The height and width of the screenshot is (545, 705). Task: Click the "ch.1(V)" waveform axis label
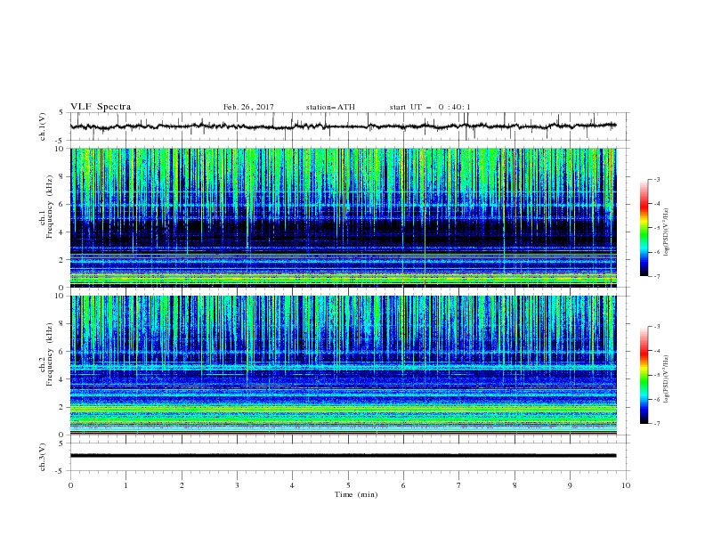point(43,126)
